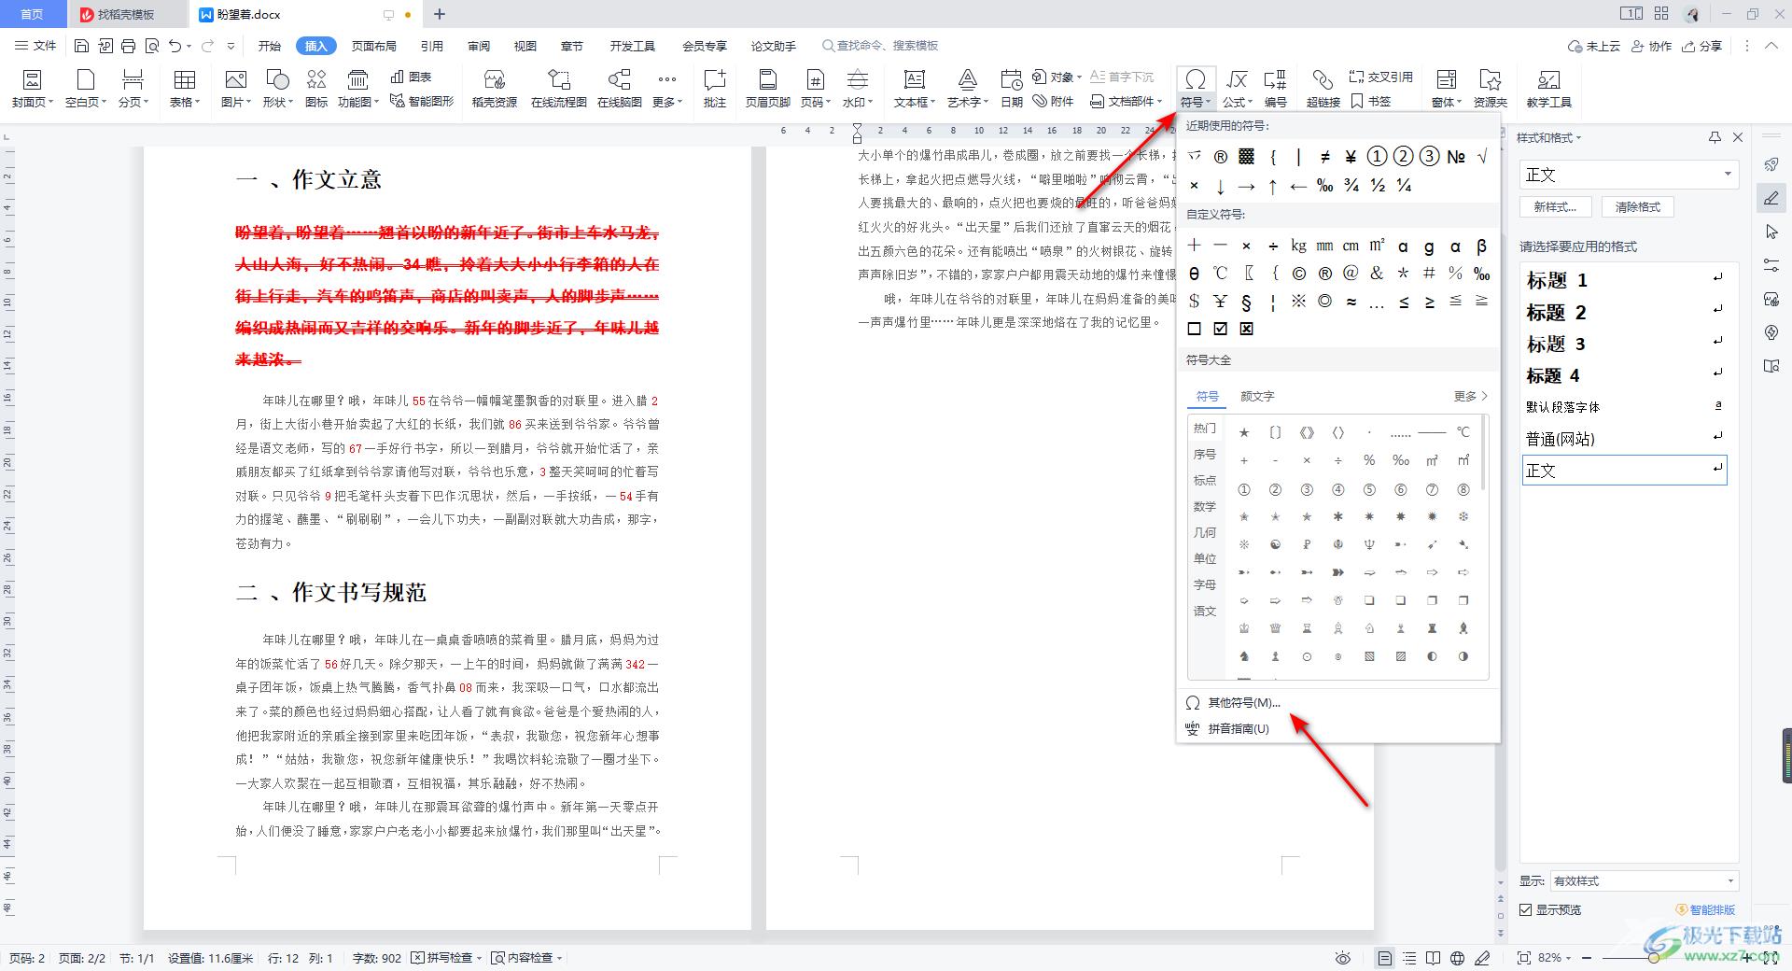
Task: Insert a text box (文本框)
Action: 914,89
